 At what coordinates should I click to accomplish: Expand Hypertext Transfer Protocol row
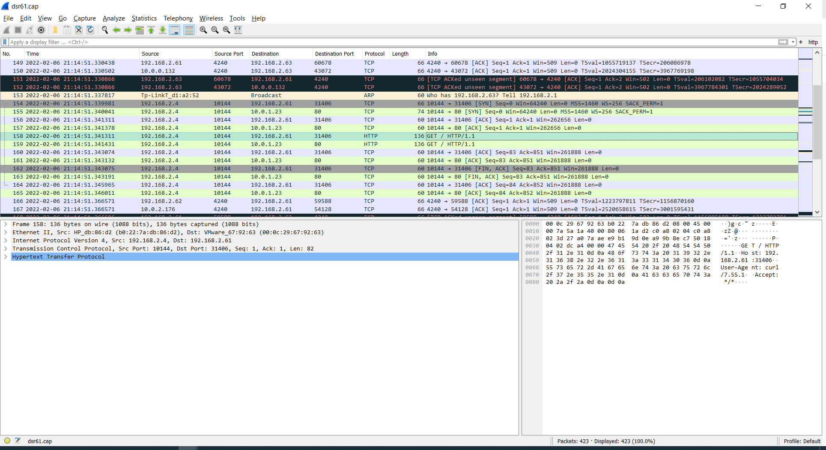click(x=6, y=256)
